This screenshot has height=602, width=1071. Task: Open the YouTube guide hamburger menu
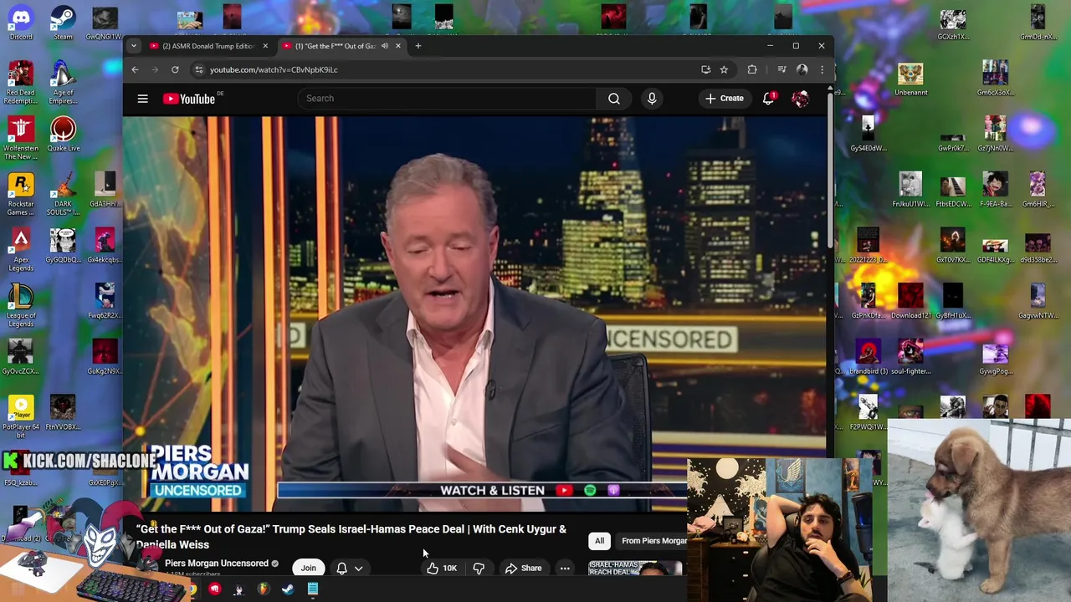tap(142, 99)
